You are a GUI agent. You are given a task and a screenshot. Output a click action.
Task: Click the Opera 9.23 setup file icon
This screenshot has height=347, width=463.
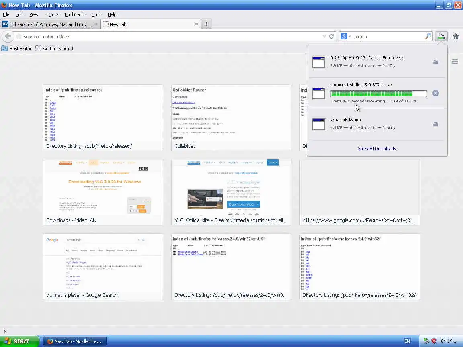[319, 62]
